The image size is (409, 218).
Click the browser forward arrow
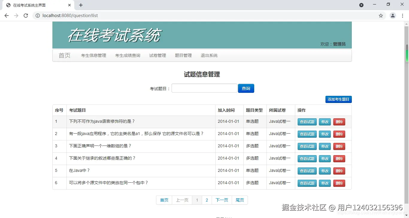pyautogui.click(x=16, y=16)
